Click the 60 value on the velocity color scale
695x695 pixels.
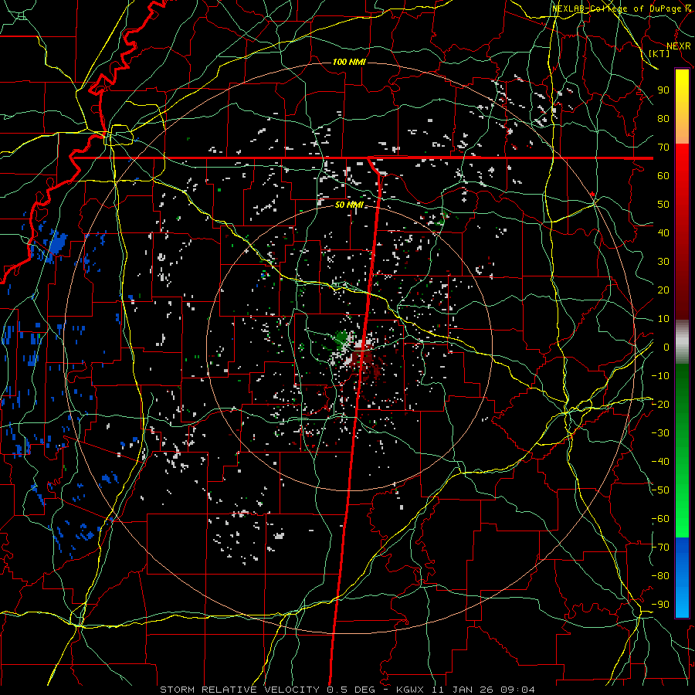(663, 176)
